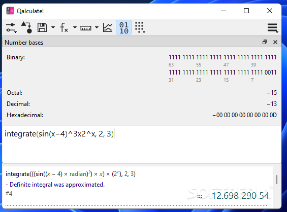Viewport: 287px width, 212px height.
Task: Select the decimal value −13
Action: [x=272, y=104]
